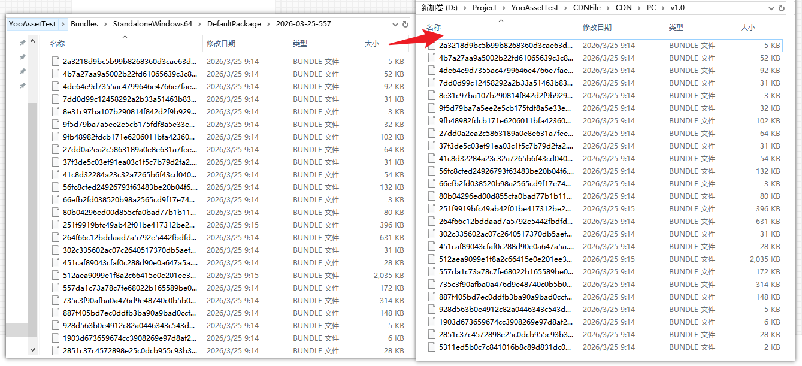Go to Project in right address bar
802x366 pixels.
485,8
